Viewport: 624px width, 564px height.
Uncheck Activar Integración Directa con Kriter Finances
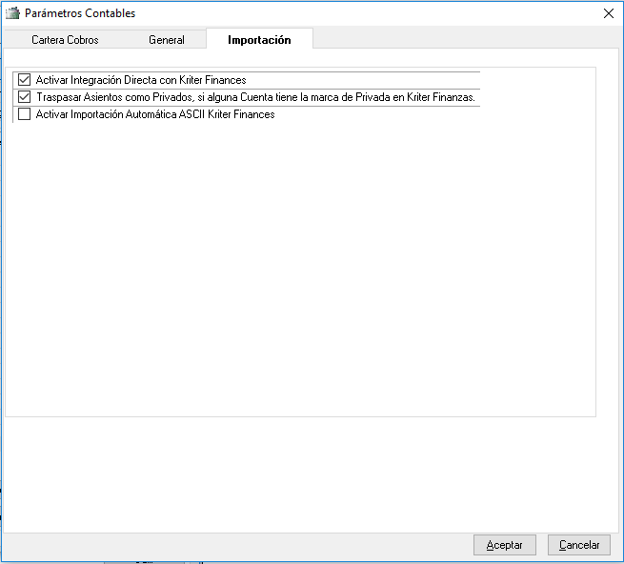click(x=24, y=80)
